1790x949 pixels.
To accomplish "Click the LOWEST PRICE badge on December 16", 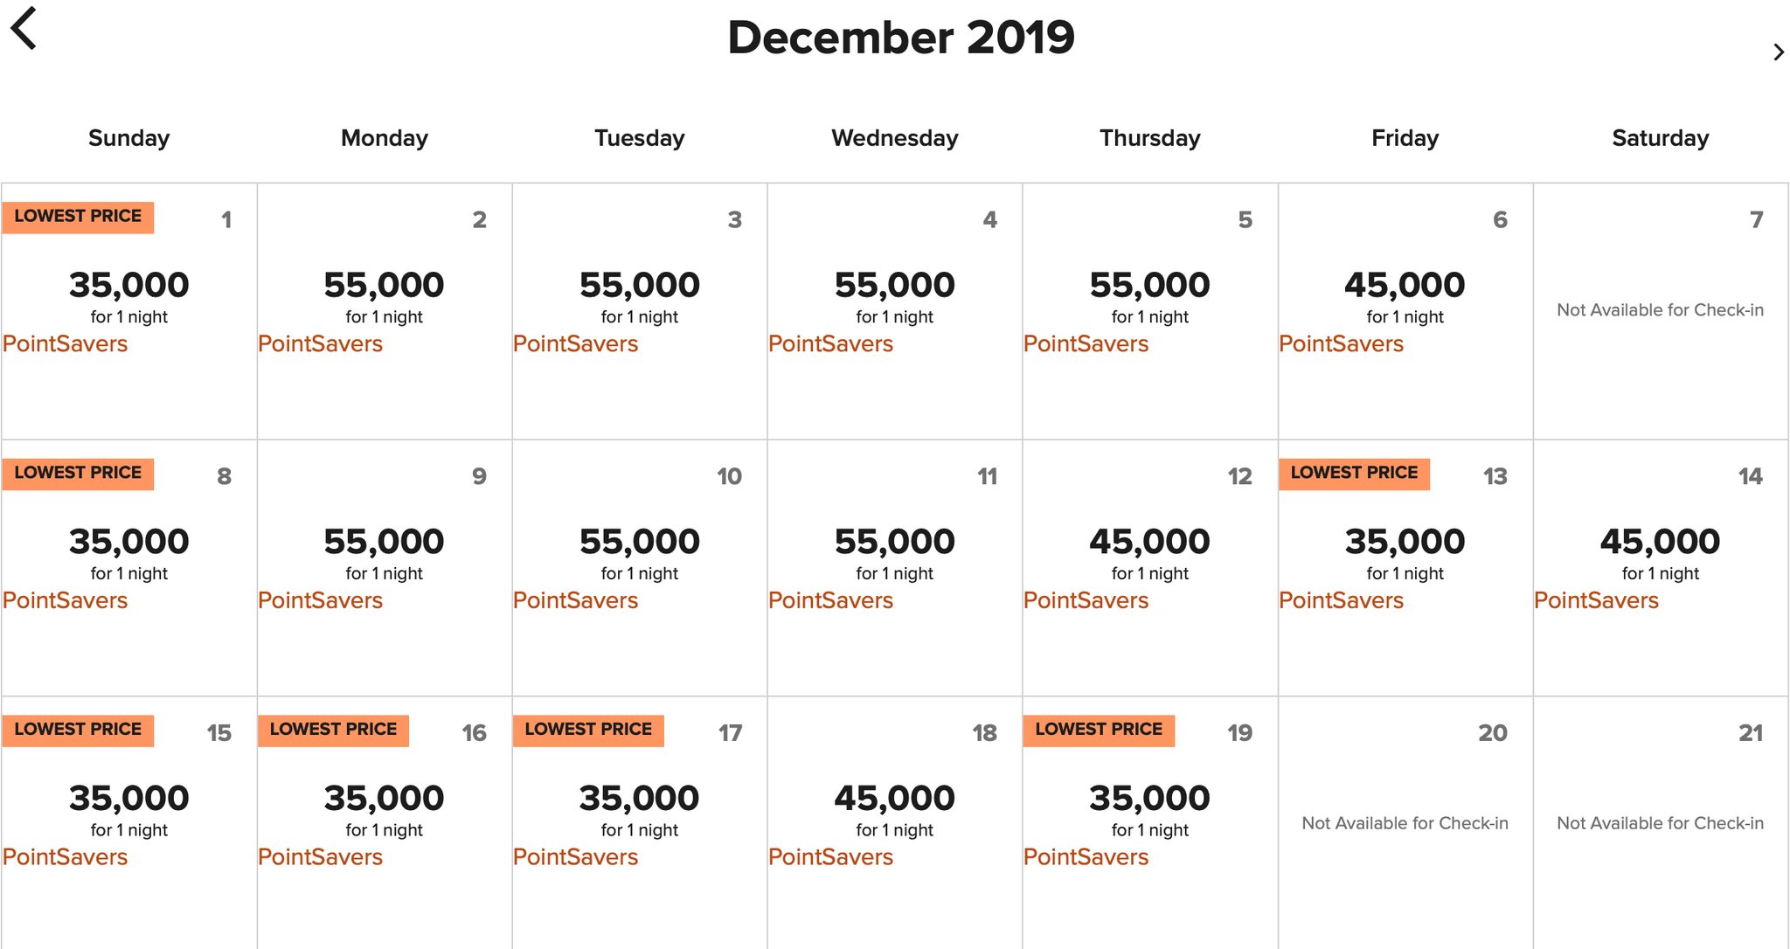I will click(x=333, y=730).
